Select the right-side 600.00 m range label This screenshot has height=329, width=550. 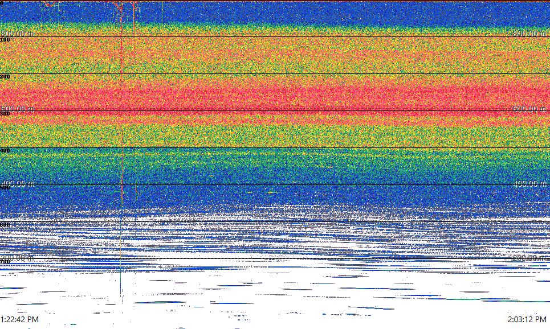530,109
